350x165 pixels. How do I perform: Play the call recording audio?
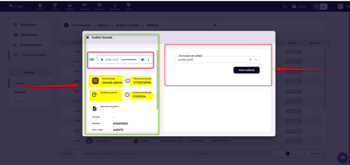click(102, 60)
